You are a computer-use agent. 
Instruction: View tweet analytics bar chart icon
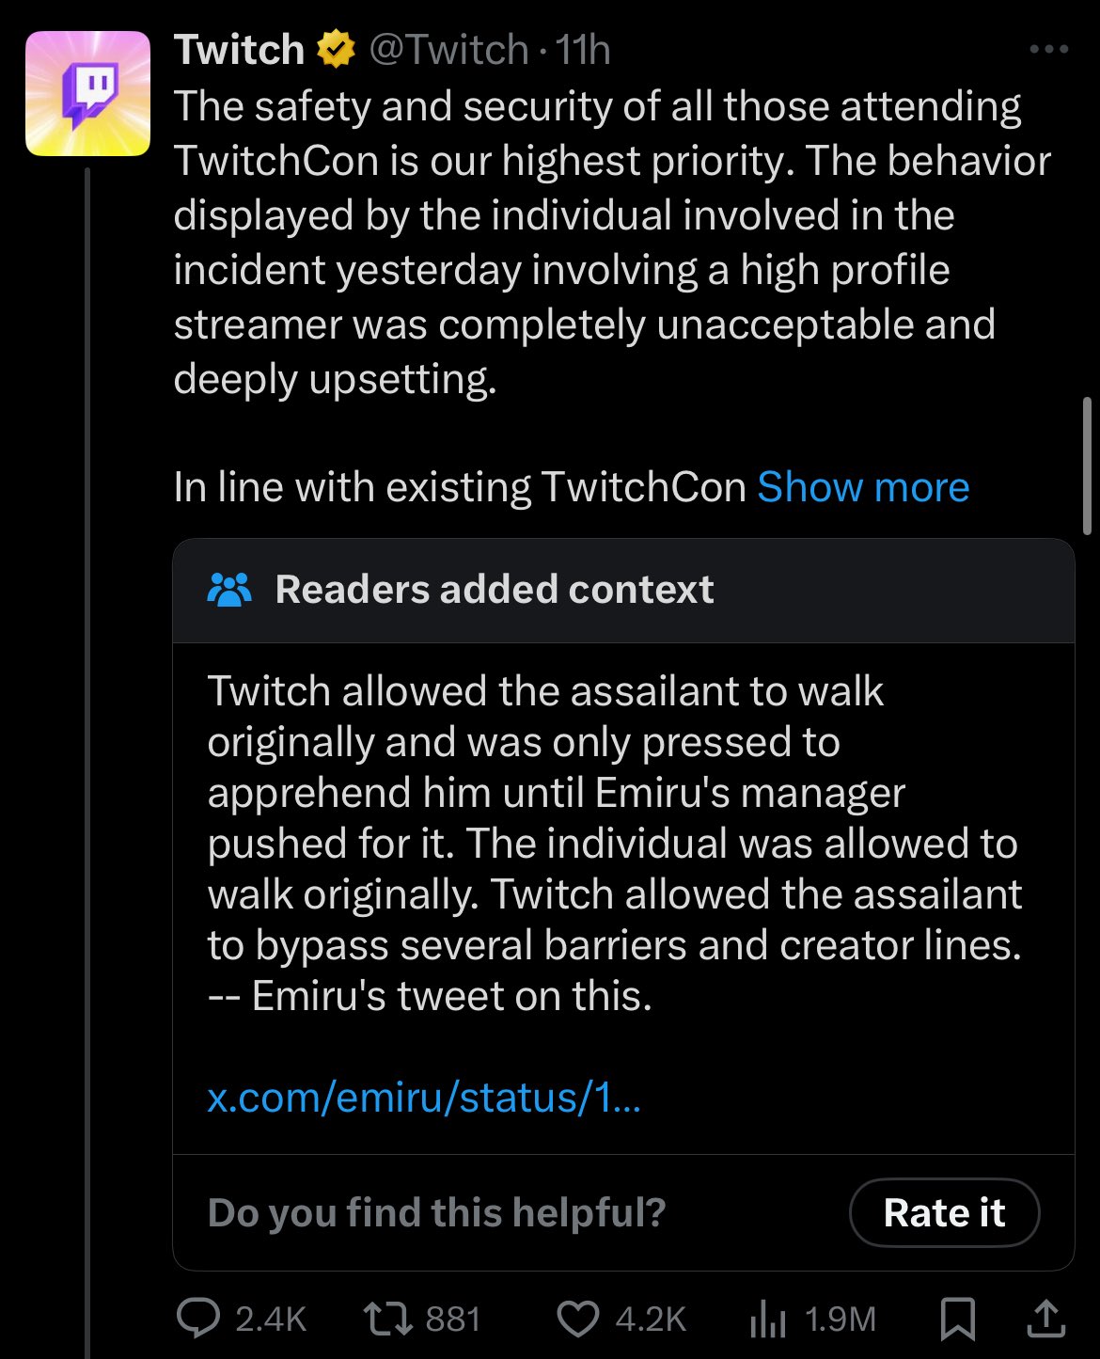point(767,1319)
